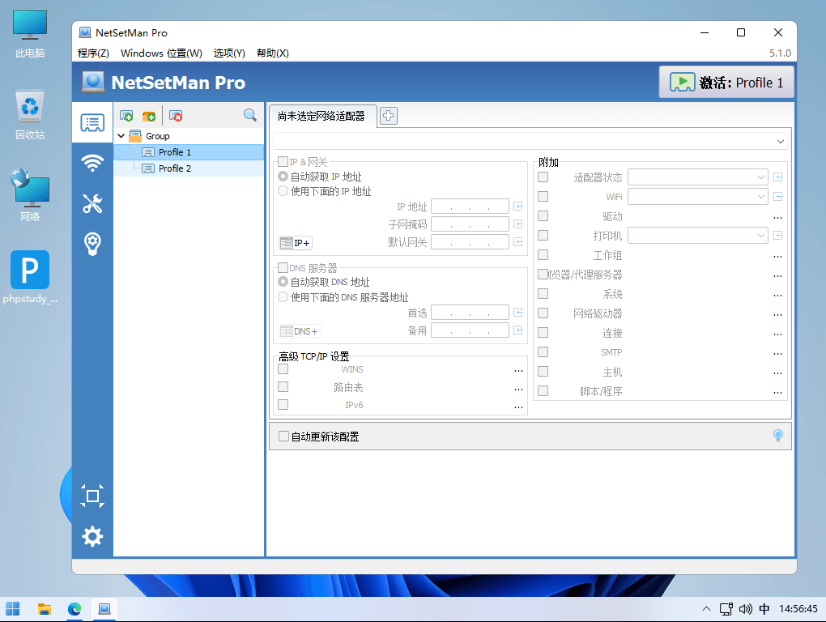The height and width of the screenshot is (622, 826).
Task: Activate Profile 1 button
Action: pos(726,83)
